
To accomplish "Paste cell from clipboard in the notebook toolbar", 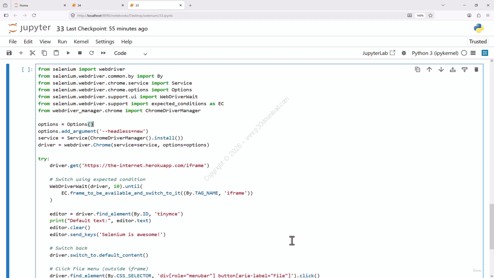I will click(56, 53).
